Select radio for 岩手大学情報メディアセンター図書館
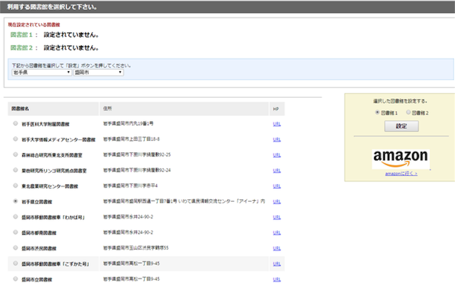455x308 pixels. click(x=16, y=139)
